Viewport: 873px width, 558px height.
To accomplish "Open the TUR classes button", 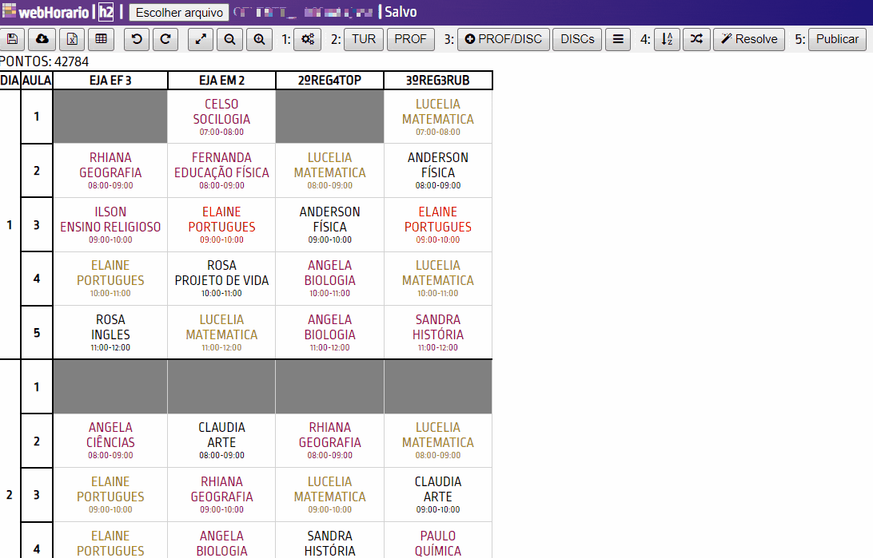I will [x=364, y=39].
